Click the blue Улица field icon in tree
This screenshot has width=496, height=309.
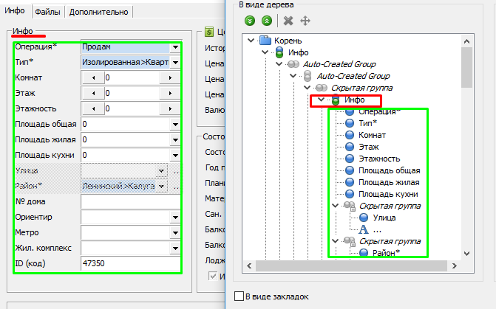[x=364, y=218]
